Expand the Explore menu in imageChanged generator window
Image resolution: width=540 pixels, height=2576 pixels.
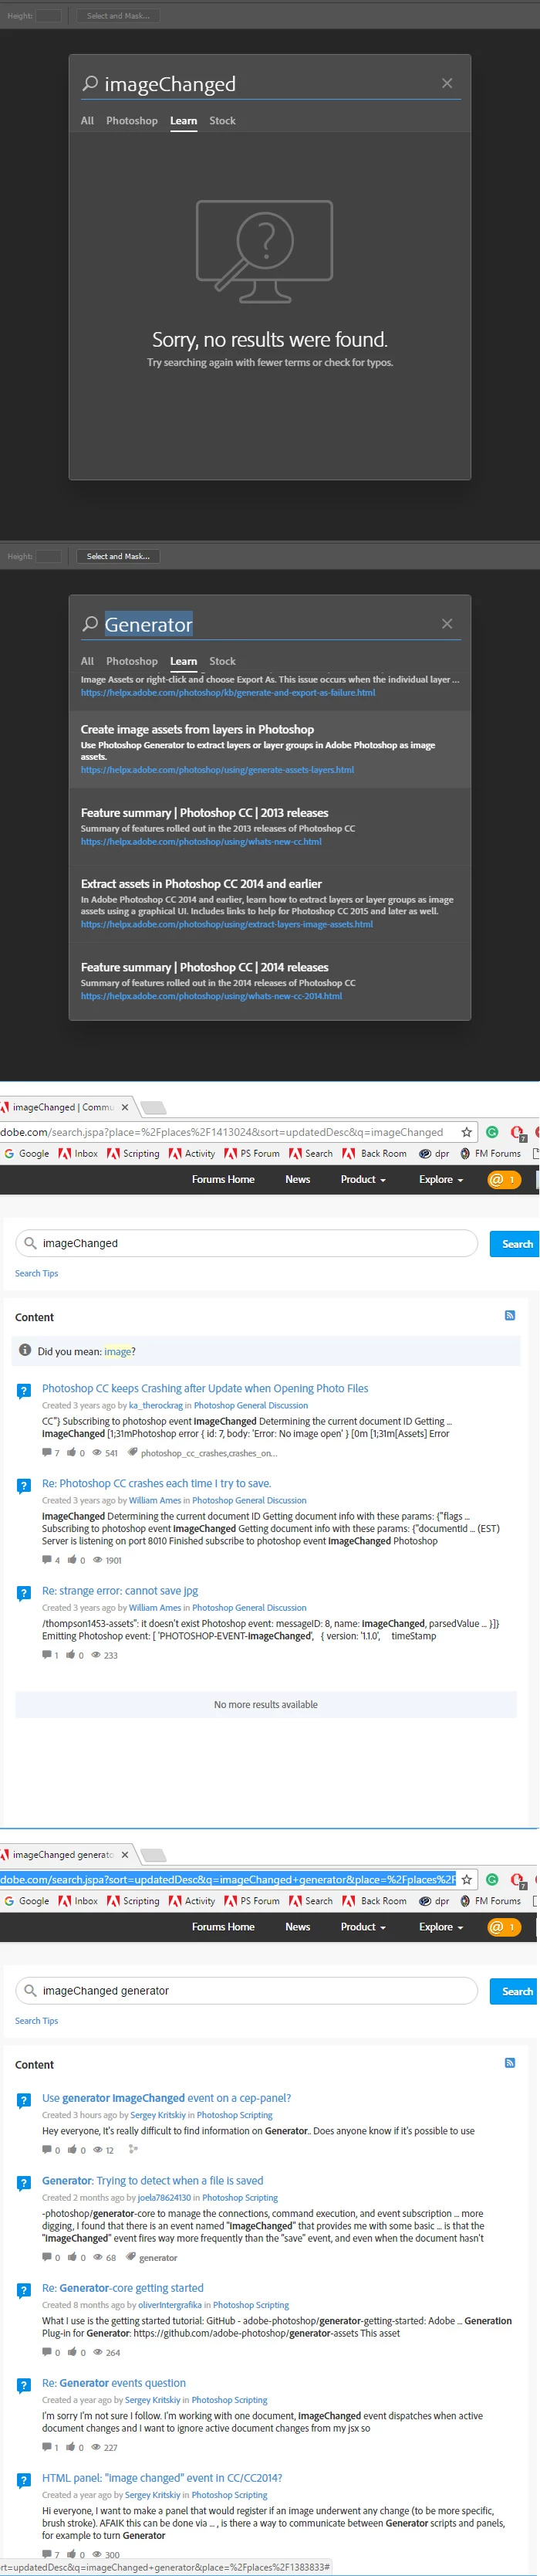(x=441, y=1927)
